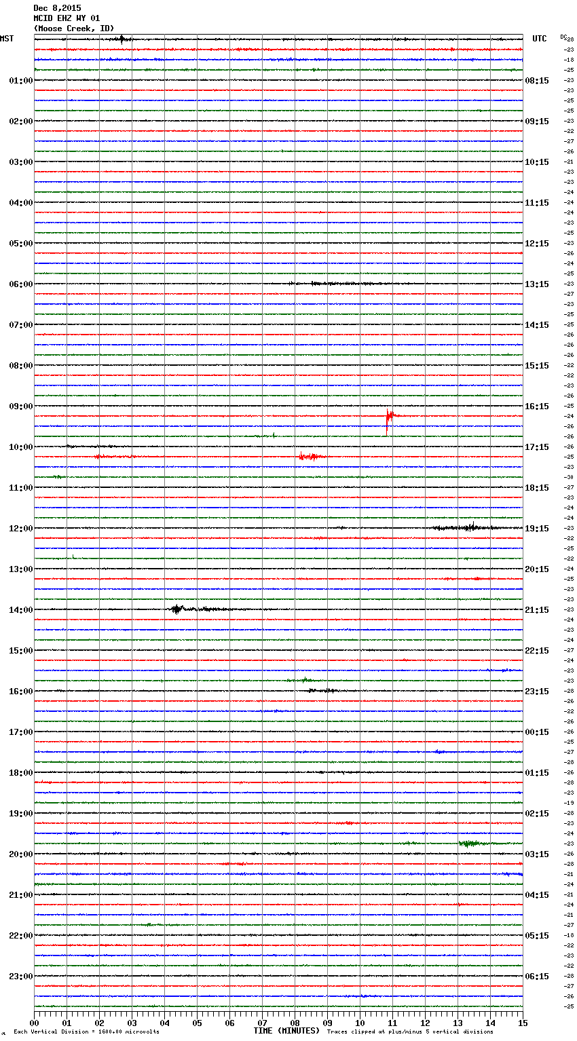Click minute tick label 08 on time axis
The height and width of the screenshot is (1041, 577).
pyautogui.click(x=295, y=1023)
